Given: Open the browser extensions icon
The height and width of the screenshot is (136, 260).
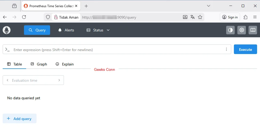Looking at the screenshot, I should [x=245, y=17].
